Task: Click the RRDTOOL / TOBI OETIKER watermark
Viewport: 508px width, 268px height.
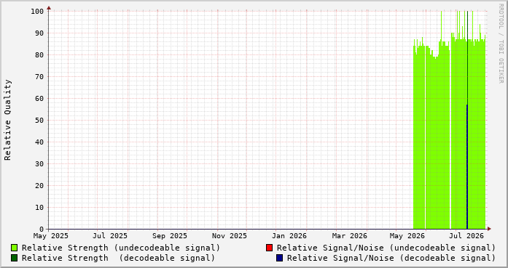Action: click(x=501, y=44)
